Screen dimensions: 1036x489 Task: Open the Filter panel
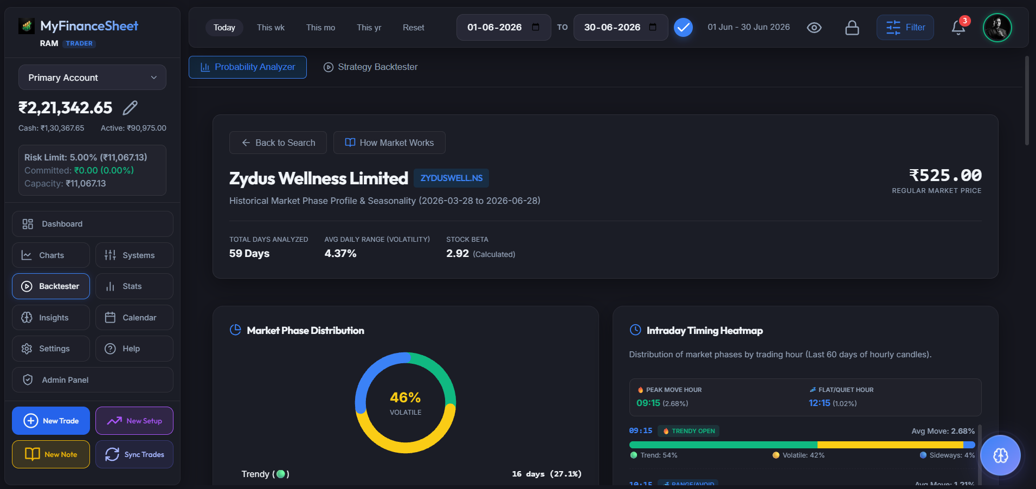[905, 27]
